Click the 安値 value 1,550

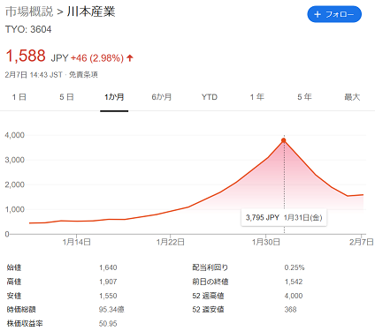[x=108, y=296]
